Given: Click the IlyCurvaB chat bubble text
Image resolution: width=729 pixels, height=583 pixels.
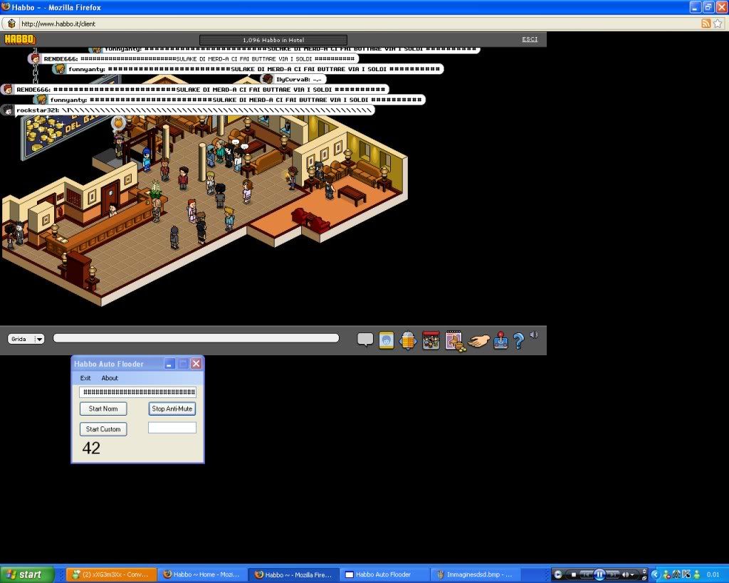Looking at the screenshot, I should coord(298,80).
